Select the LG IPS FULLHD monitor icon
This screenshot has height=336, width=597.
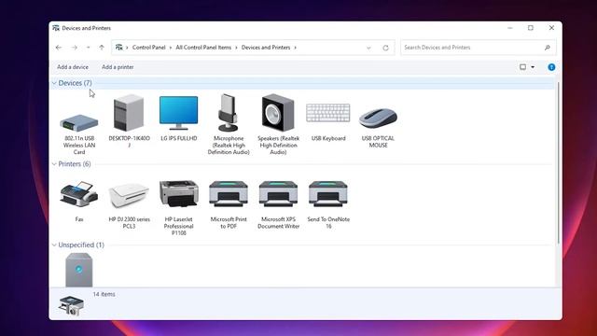pos(178,113)
